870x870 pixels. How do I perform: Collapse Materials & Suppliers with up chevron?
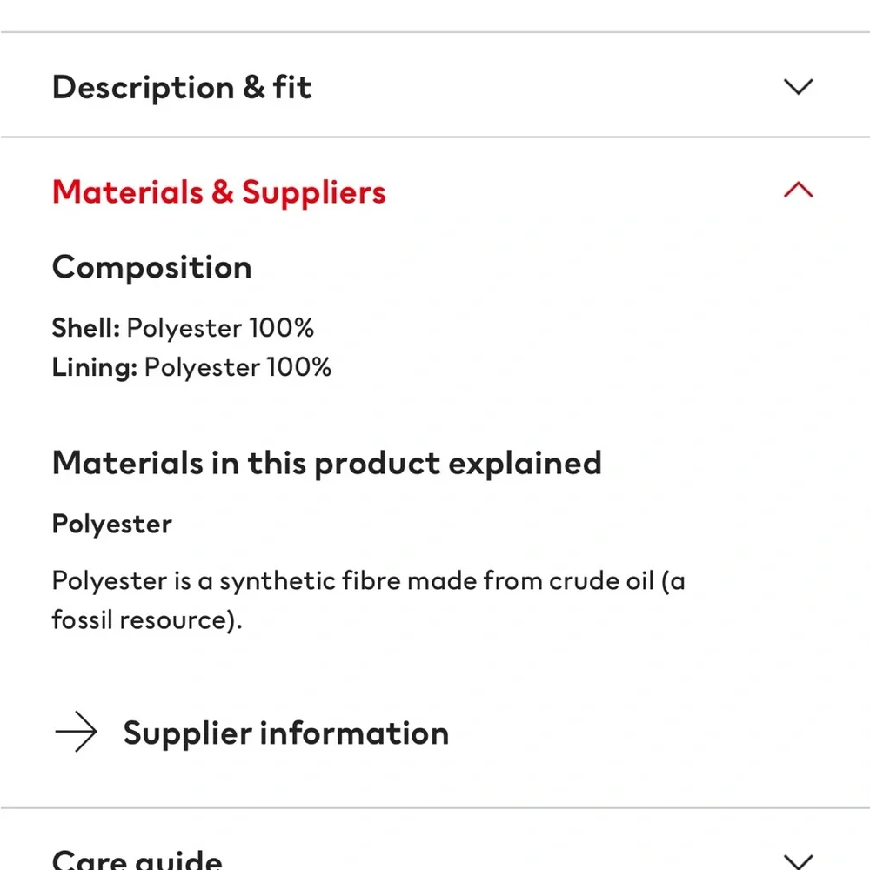798,191
